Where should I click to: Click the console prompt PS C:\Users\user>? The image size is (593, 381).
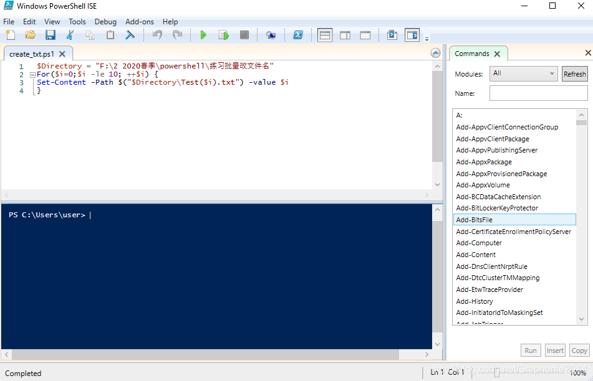coord(47,215)
